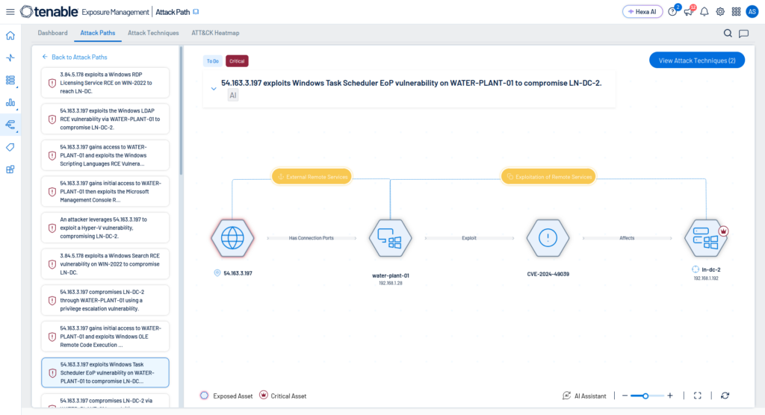Click the Hexa AI button
Image resolution: width=765 pixels, height=415 pixels.
pyautogui.click(x=642, y=12)
